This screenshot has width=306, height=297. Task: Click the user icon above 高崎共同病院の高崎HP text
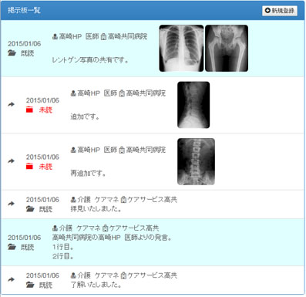click(55, 228)
